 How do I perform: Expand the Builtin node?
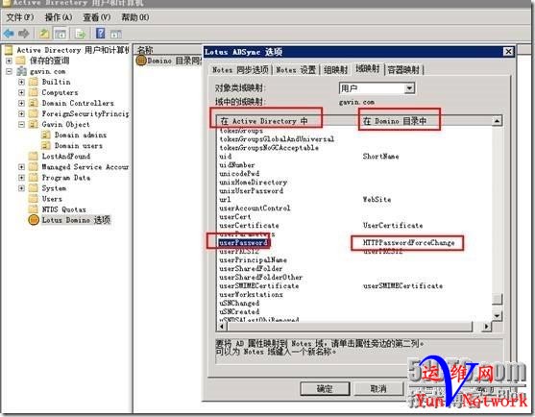tap(21, 82)
